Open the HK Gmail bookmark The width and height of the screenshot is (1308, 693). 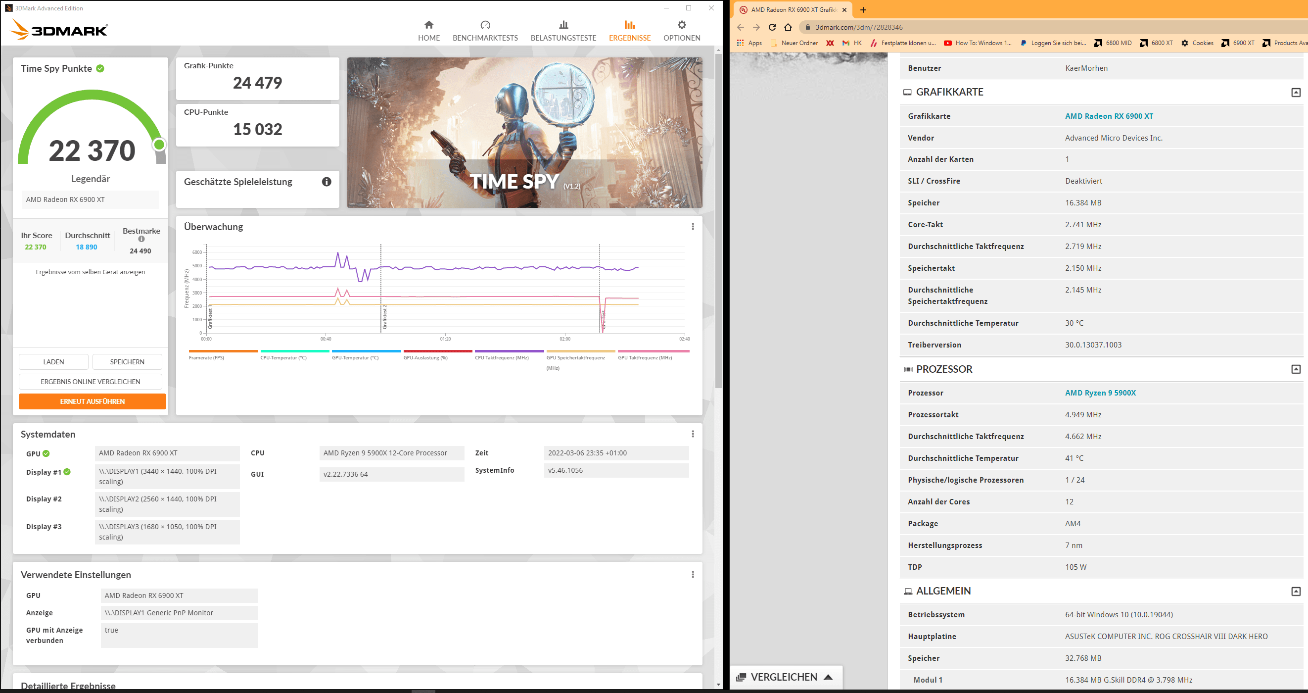tap(852, 43)
